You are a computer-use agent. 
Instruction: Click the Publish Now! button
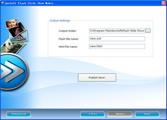(x=97, y=77)
